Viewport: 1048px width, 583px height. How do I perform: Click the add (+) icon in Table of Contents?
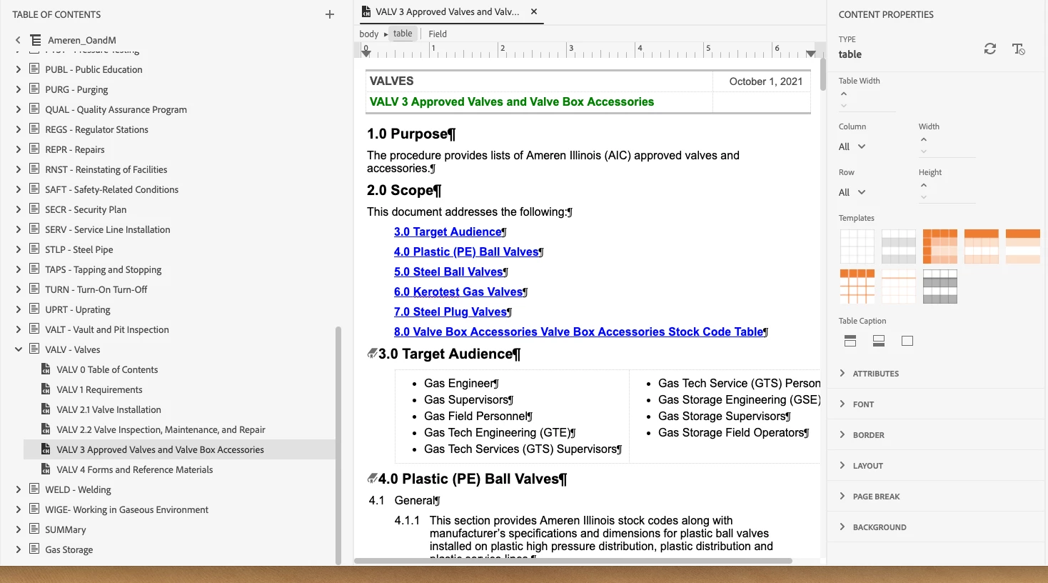[x=329, y=14]
